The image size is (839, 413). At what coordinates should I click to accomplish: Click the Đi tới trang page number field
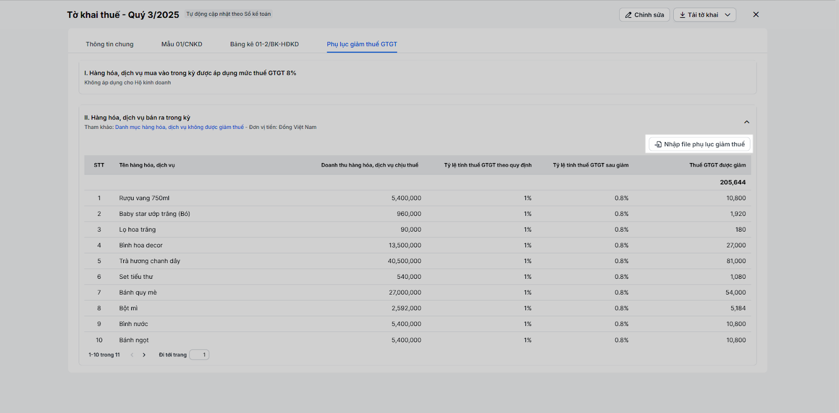click(x=199, y=355)
